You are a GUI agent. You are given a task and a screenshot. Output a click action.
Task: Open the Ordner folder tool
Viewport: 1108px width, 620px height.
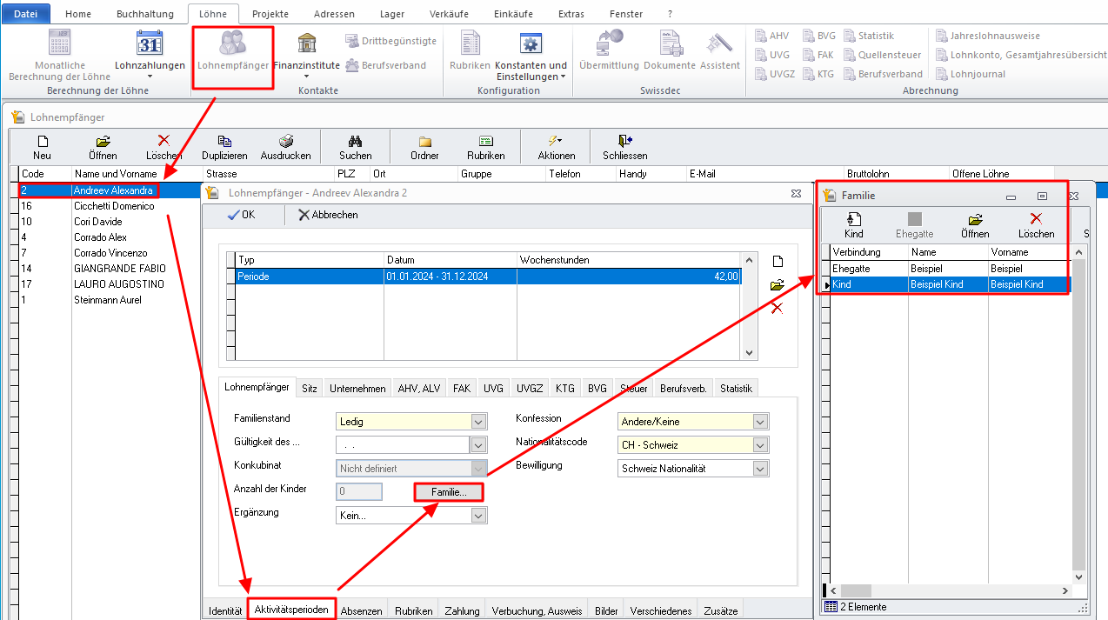tap(424, 148)
